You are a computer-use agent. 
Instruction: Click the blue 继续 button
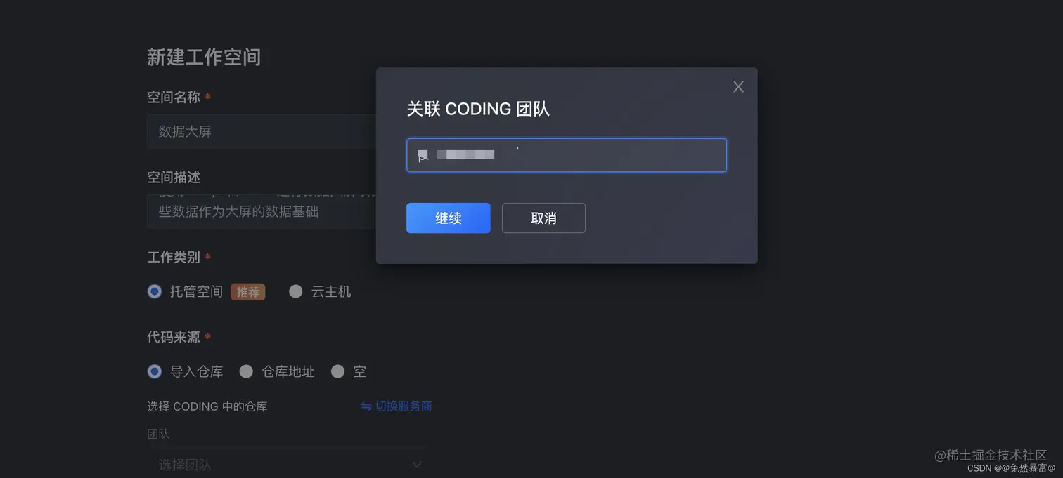(448, 218)
